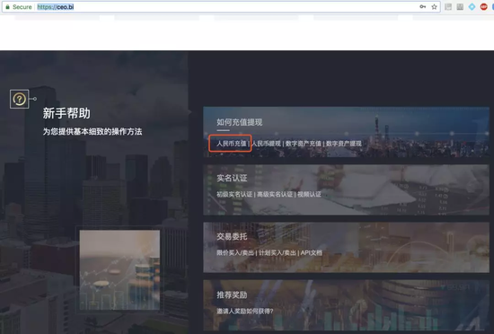Open the 视频认证 link
Image resolution: width=494 pixels, height=334 pixels.
coord(309,194)
